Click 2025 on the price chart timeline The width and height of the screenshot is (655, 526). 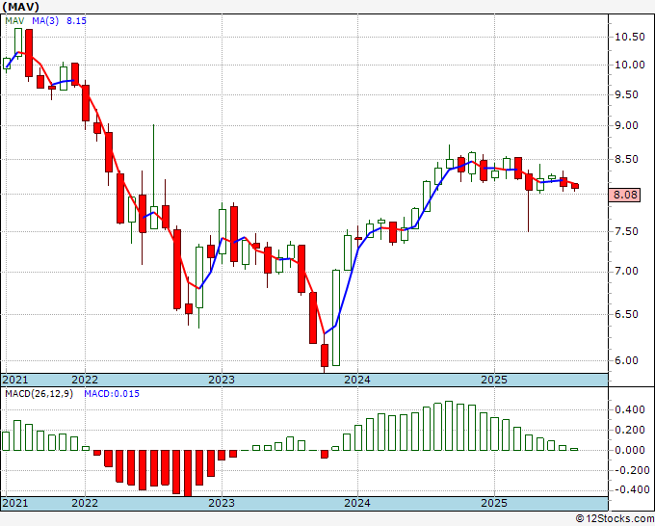494,380
